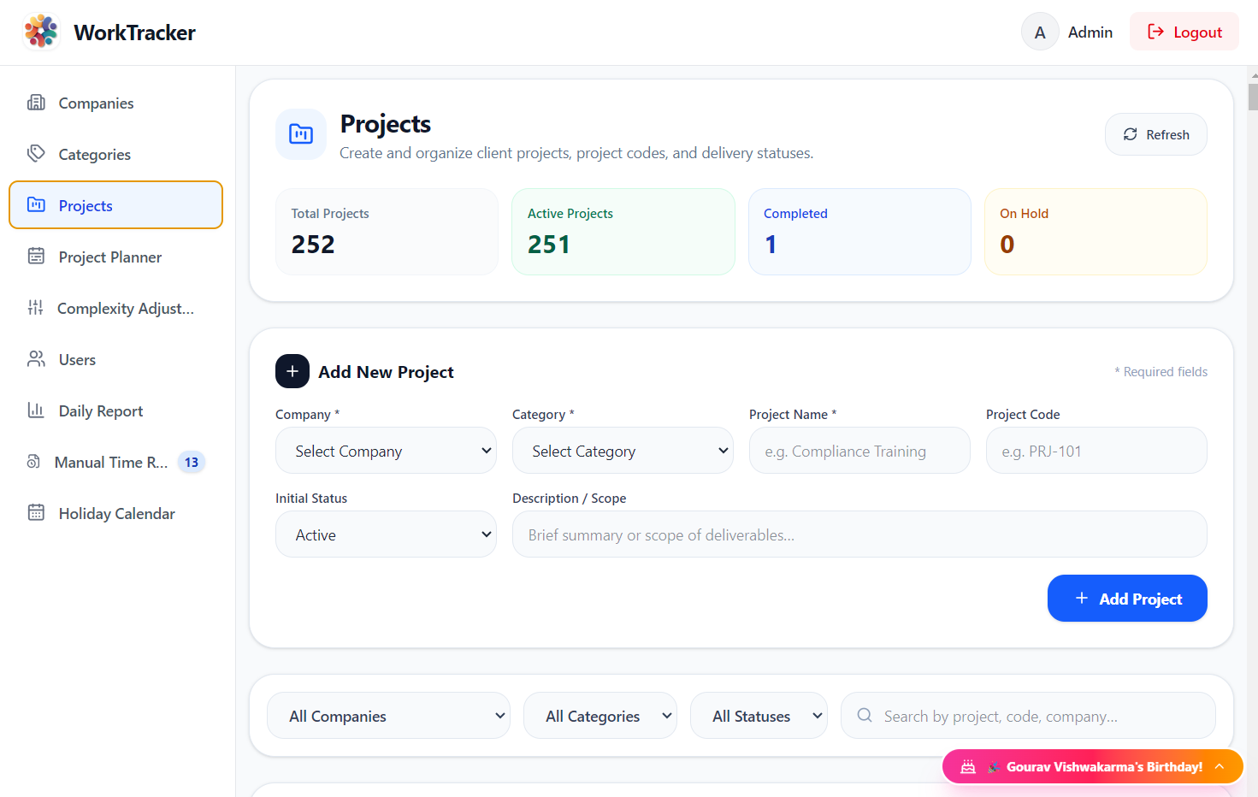Click the Project Name input field
This screenshot has height=797, width=1258.
(859, 451)
